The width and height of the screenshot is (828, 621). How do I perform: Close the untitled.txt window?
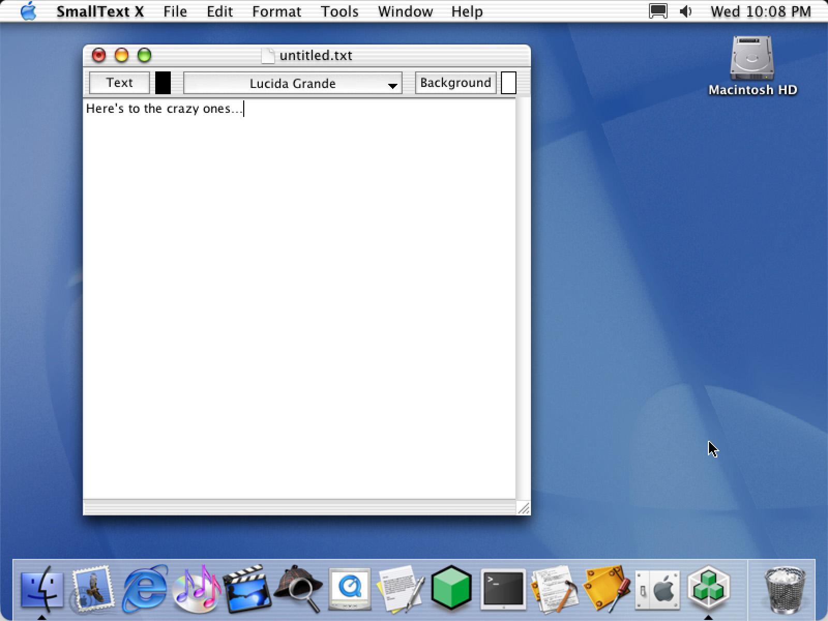tap(98, 55)
